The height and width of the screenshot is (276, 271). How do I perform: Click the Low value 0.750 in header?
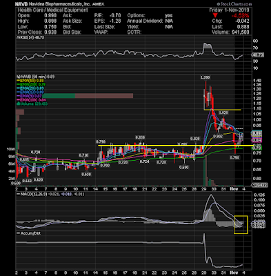click(50, 27)
